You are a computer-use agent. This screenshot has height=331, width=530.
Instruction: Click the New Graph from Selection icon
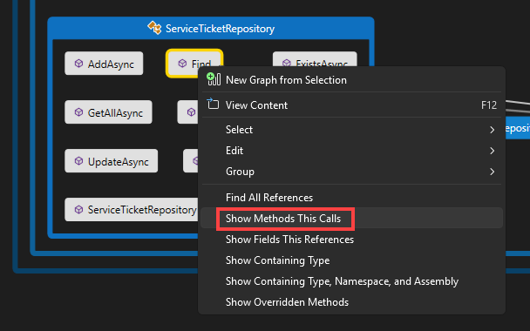(x=214, y=79)
